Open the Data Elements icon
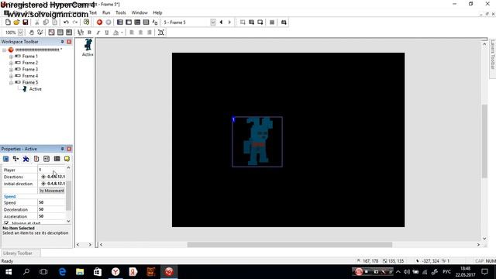496x279 pixels. [x=155, y=22]
